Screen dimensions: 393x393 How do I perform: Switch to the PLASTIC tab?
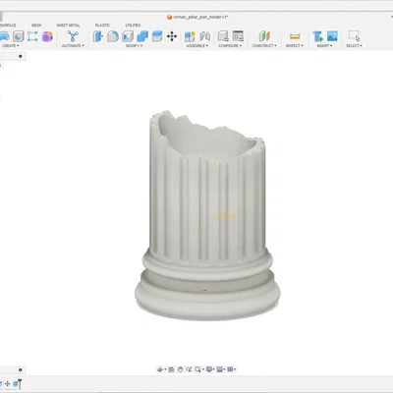[x=102, y=26]
